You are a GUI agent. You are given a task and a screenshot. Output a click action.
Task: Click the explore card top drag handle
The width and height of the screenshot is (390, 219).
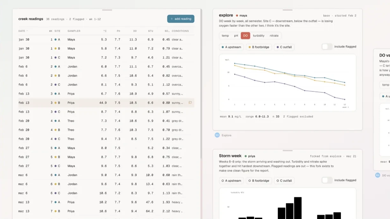point(287,10)
